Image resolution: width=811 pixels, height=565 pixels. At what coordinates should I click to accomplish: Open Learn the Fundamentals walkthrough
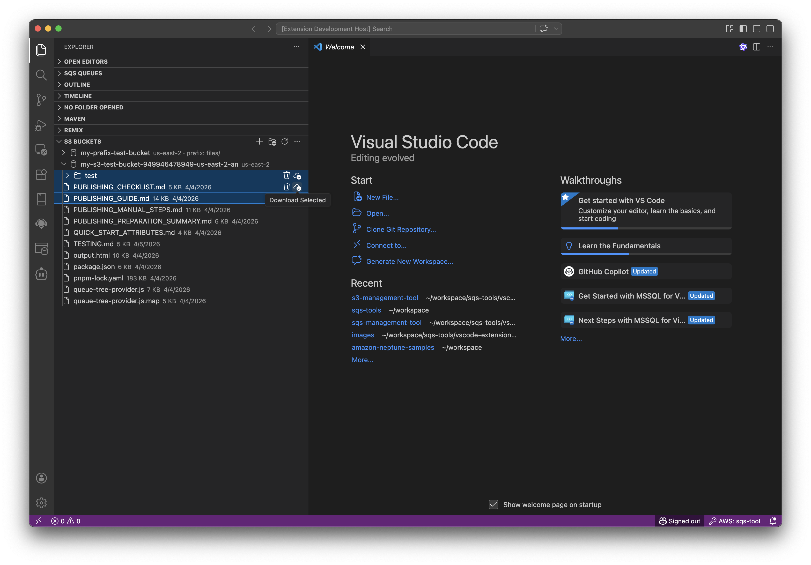pyautogui.click(x=646, y=246)
